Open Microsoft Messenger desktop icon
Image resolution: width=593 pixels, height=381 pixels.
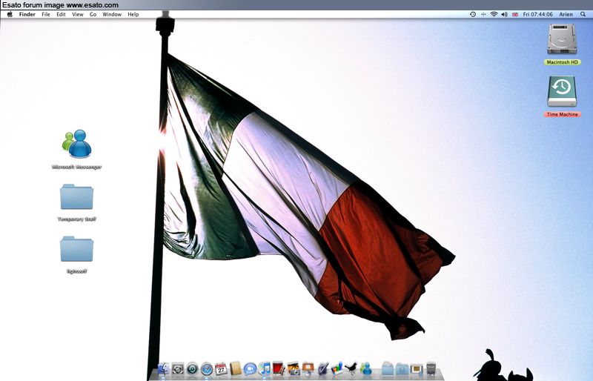pyautogui.click(x=77, y=145)
